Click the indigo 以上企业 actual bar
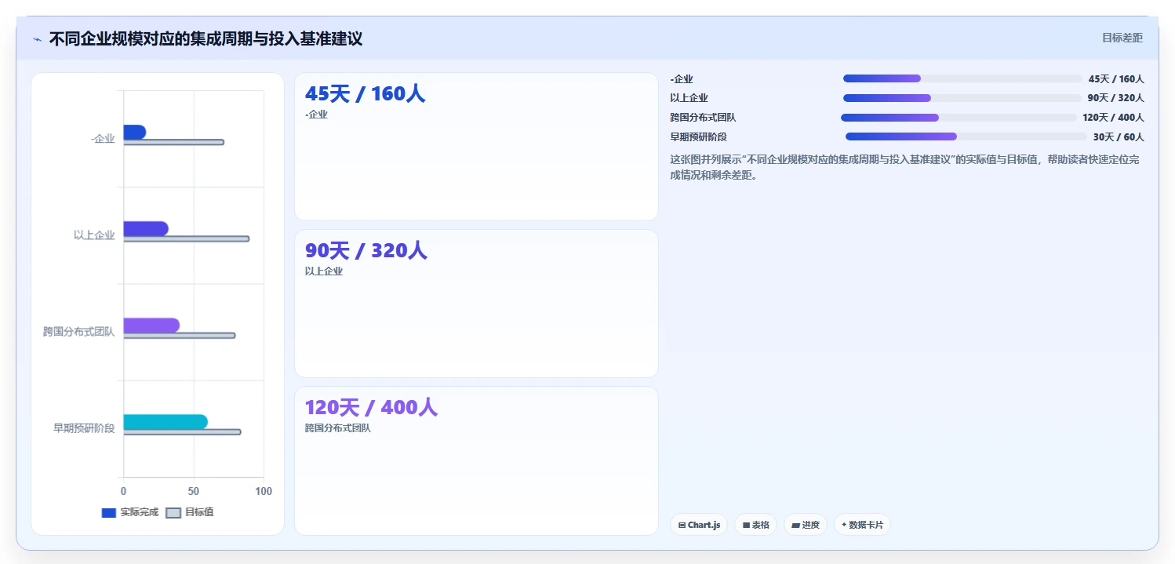 click(145, 228)
